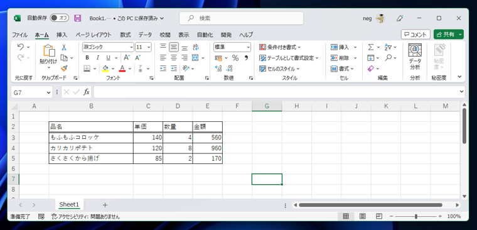Viewport: 477px width, 230px height.
Task: Click the コメント button
Action: click(x=415, y=35)
